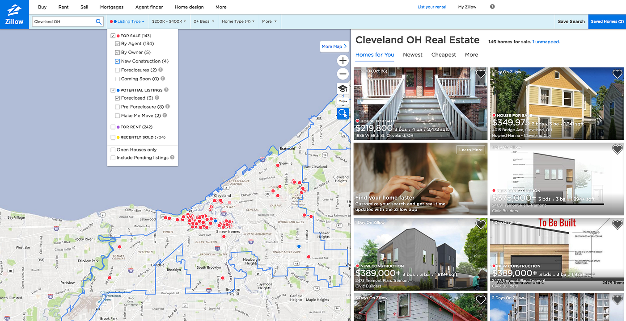Click the 1 unmapped link
626x321 pixels.
[546, 42]
